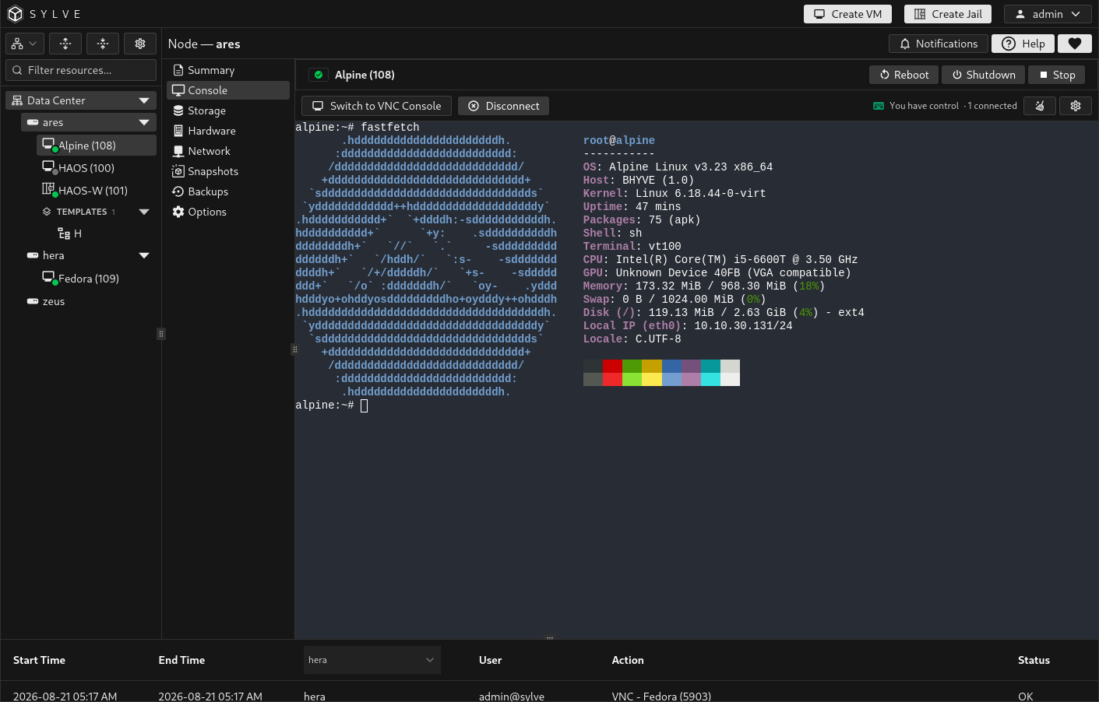The image size is (1099, 702).
Task: Click the search magnifier icon in the filter
Action: click(17, 70)
